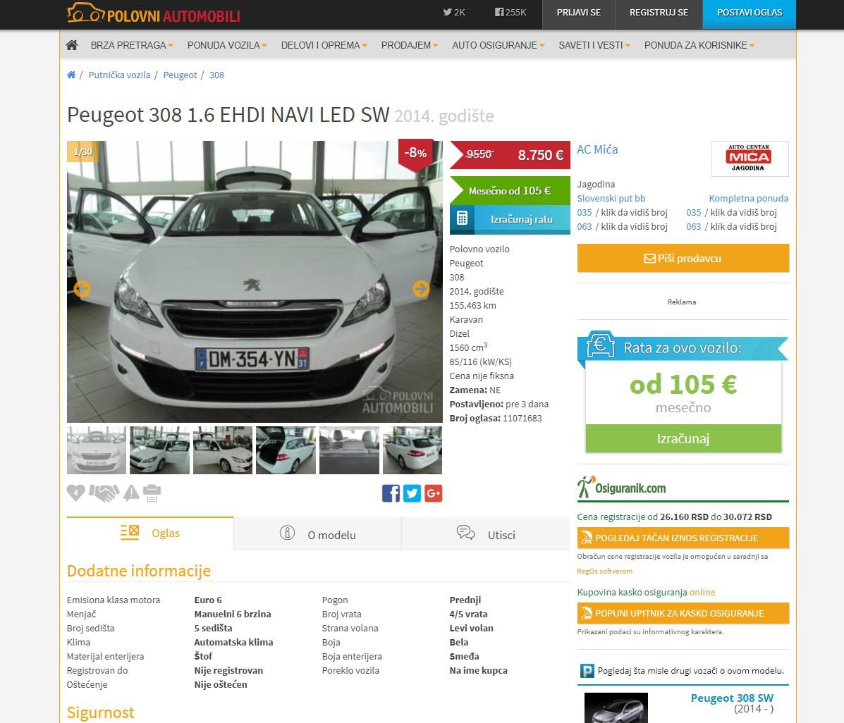
Task: Share the listing on Facebook
Action: tap(391, 493)
